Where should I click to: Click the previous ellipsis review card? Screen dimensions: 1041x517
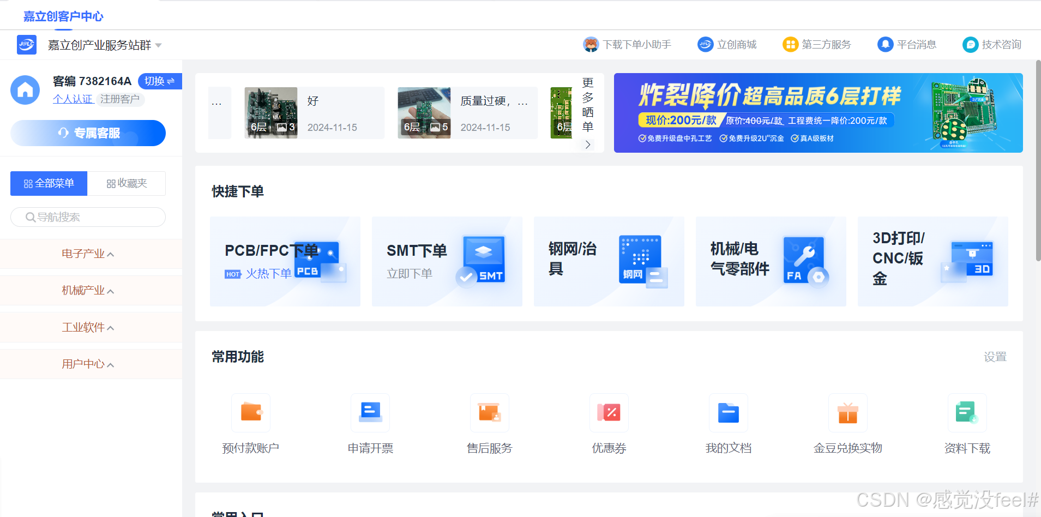220,113
